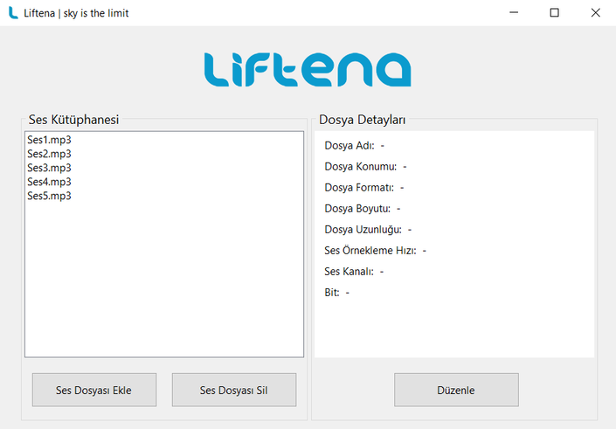Open the Düzenle editor button
Screen dimensions: 616x429
click(x=456, y=390)
